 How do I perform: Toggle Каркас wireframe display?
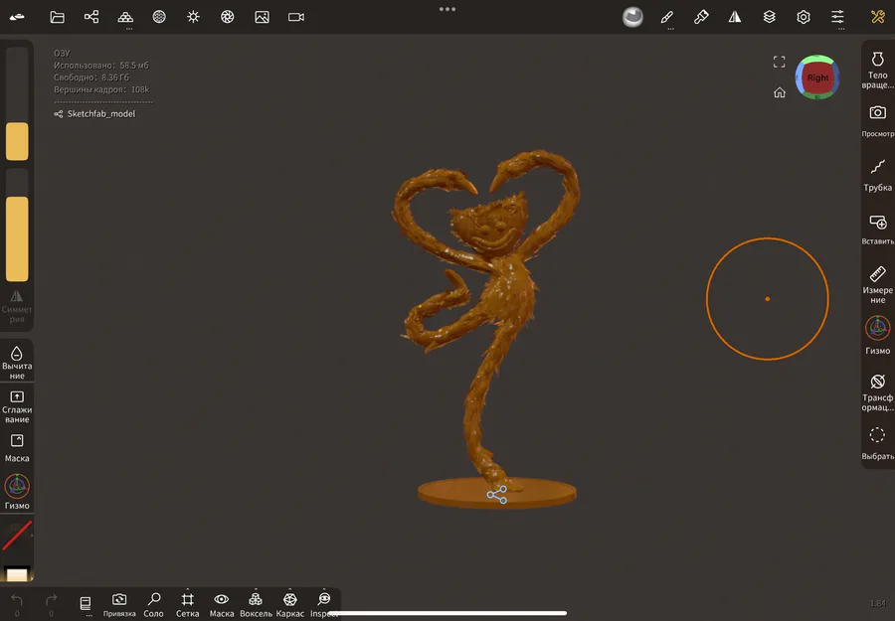[x=290, y=605]
